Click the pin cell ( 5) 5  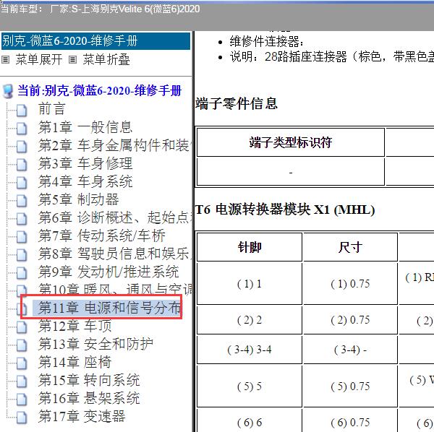point(250,386)
